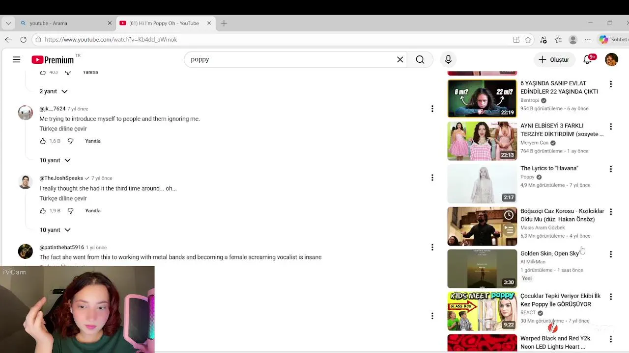Viewport: 629px width, 353px height.
Task: Reply to @TheJoshSpeaks with Yanıtla
Action: point(93,211)
